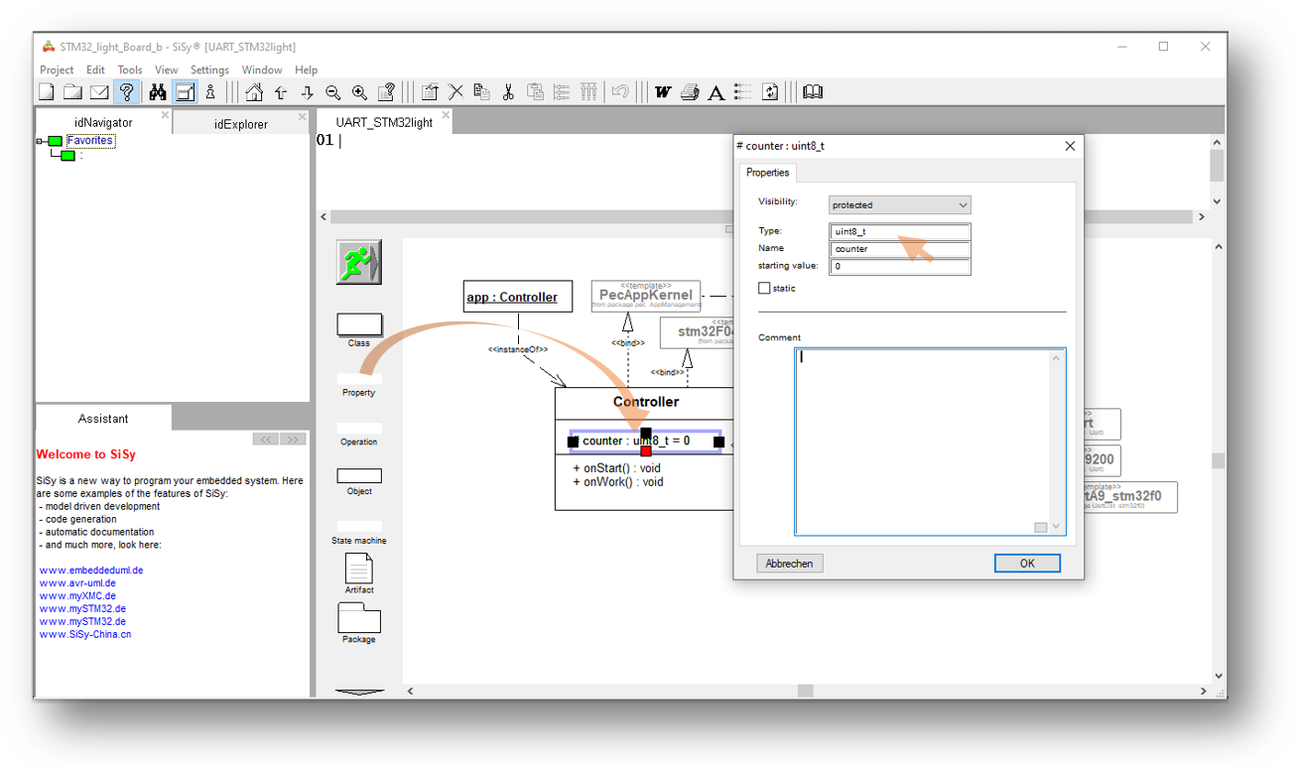Screen dimensions: 1297x767
Task: Click the open book help icon
Action: [x=813, y=92]
